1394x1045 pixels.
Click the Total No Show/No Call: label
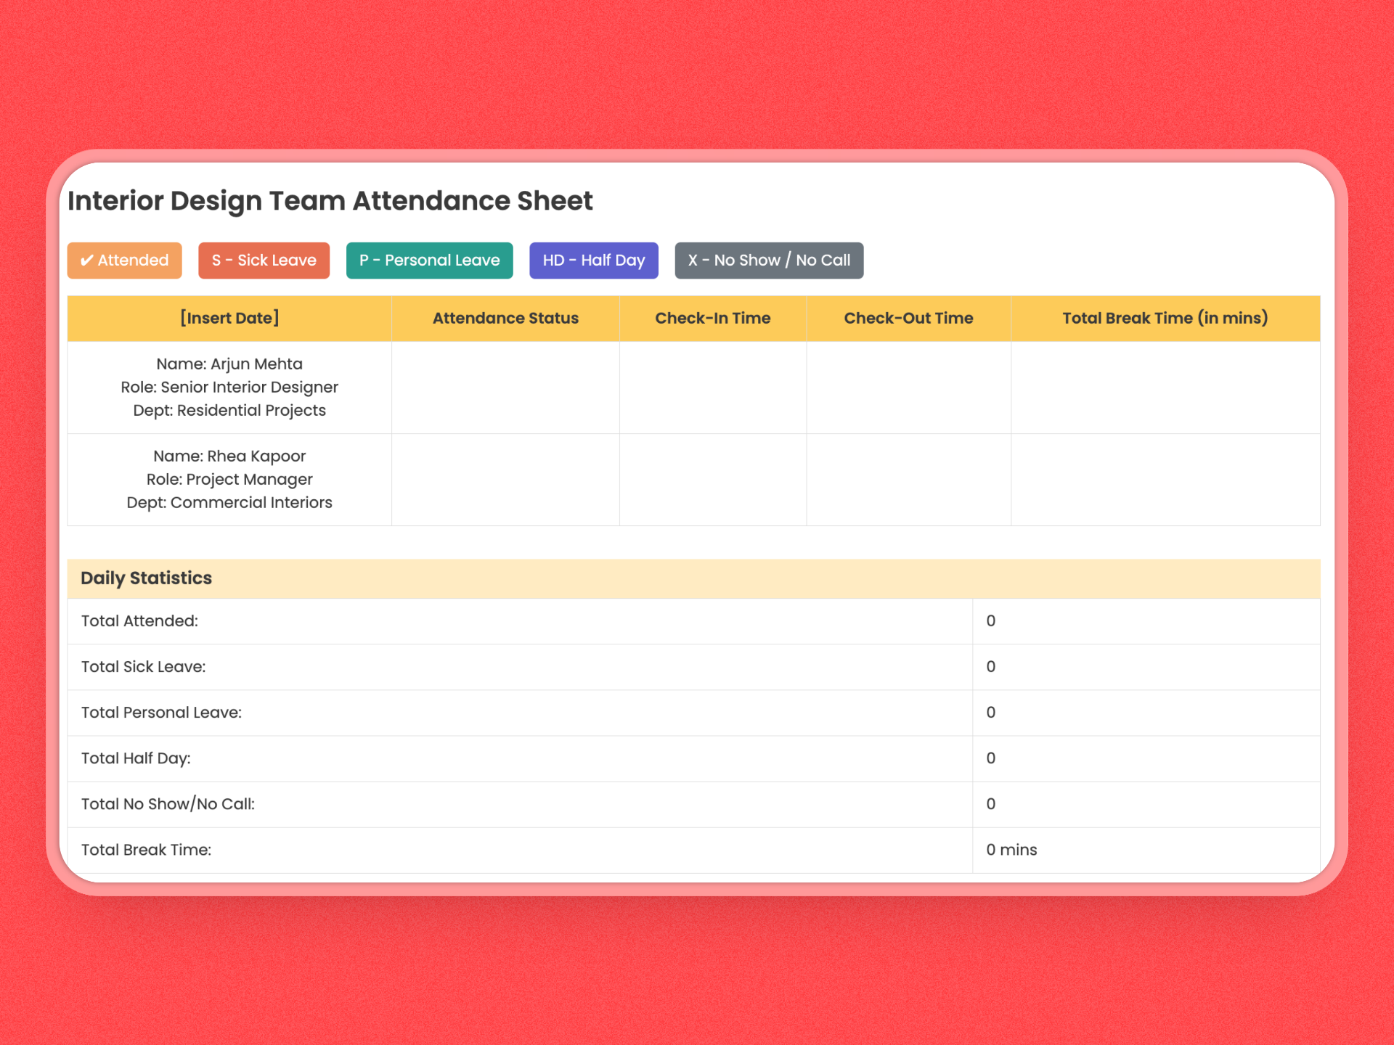168,804
